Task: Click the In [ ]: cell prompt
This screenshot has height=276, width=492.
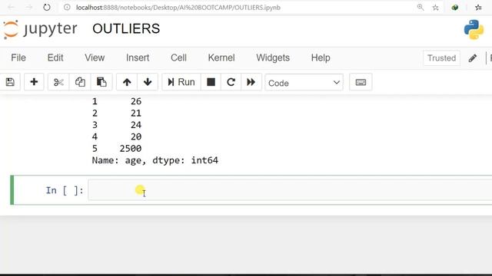Action: pyautogui.click(x=65, y=190)
